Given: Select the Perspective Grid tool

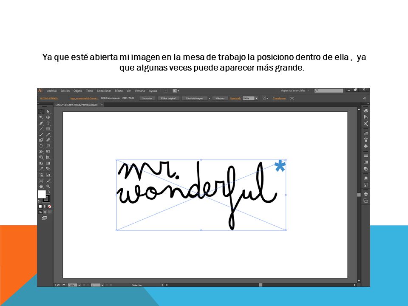Looking at the screenshot, I should click(x=48, y=157).
